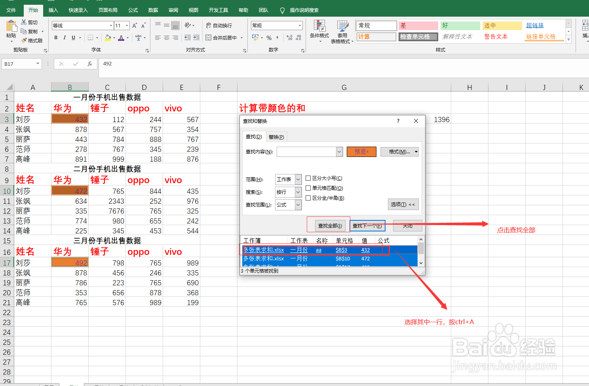Toggle bold formatting
The height and width of the screenshot is (386, 589).
click(x=56, y=38)
